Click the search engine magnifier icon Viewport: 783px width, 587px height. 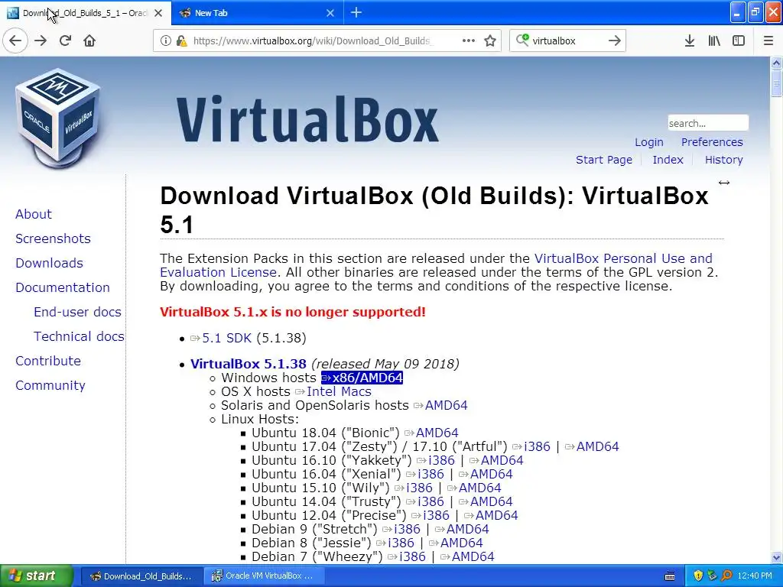(x=522, y=41)
